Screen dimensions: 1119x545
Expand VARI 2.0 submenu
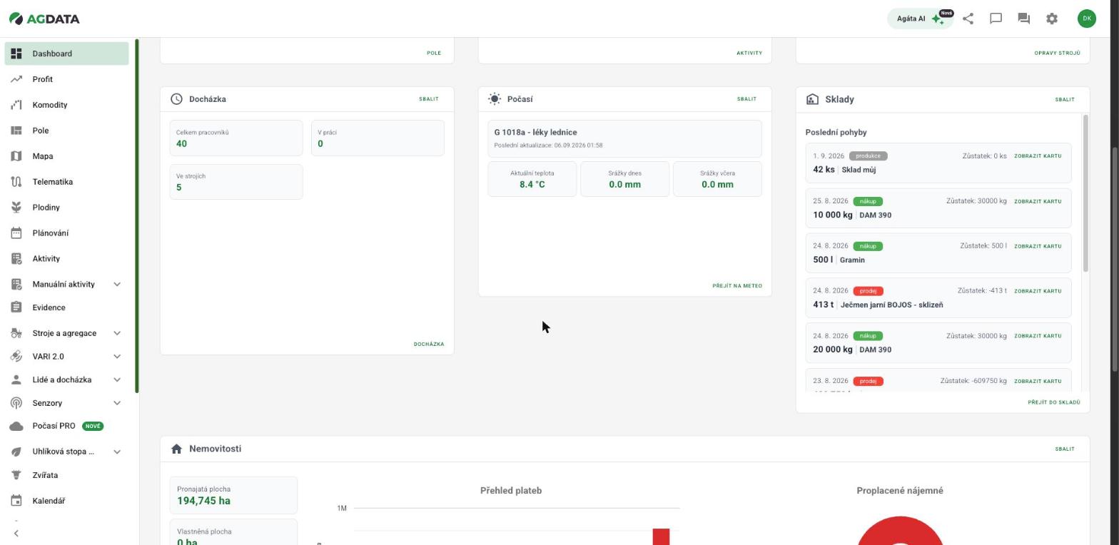coord(117,357)
